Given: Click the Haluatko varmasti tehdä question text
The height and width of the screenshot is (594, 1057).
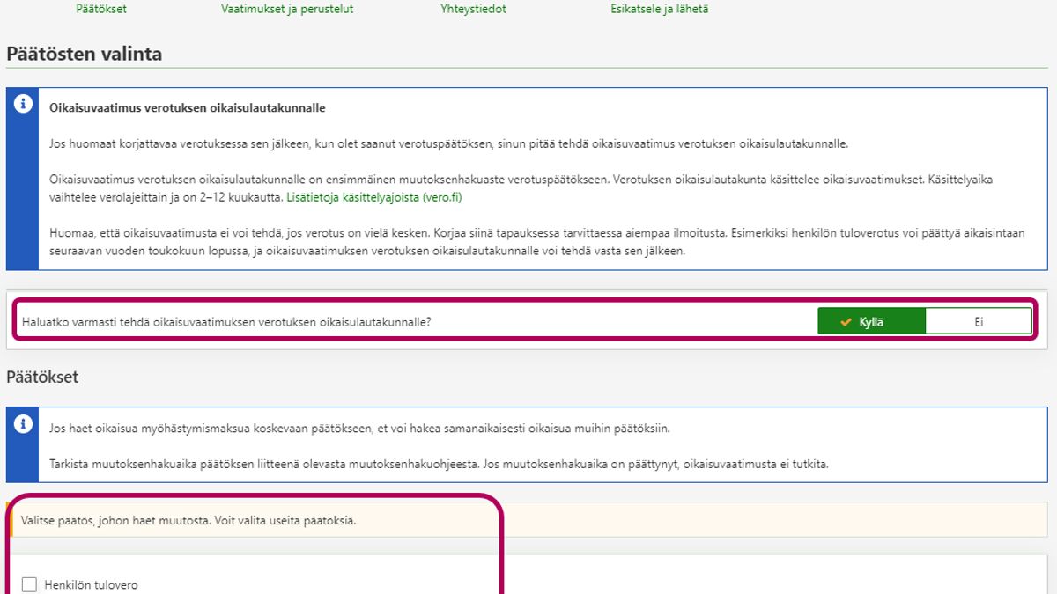Looking at the screenshot, I should [x=227, y=322].
